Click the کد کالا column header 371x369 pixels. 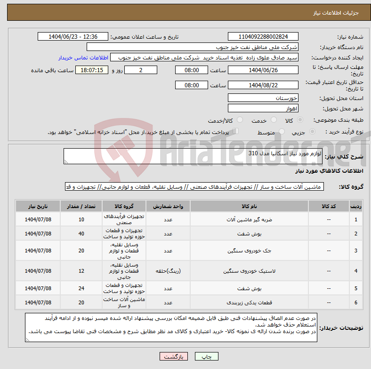[x=329, y=206]
